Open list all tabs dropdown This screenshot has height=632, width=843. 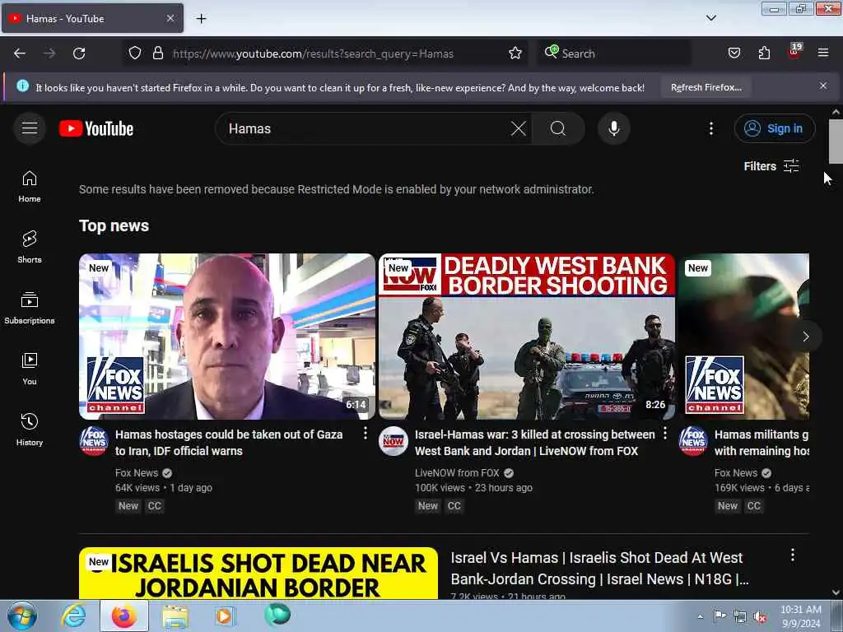point(710,18)
